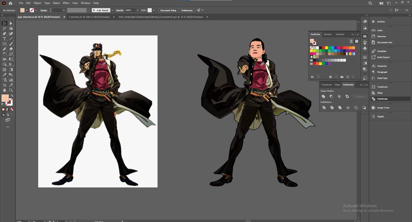Open the 5 pt. Round brush dropdown
Viewport: 412px width, 222px height.
112,10
